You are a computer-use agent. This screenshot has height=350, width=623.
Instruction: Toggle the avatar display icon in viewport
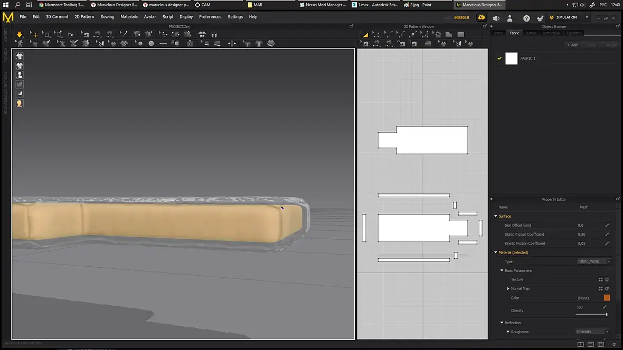click(x=20, y=75)
